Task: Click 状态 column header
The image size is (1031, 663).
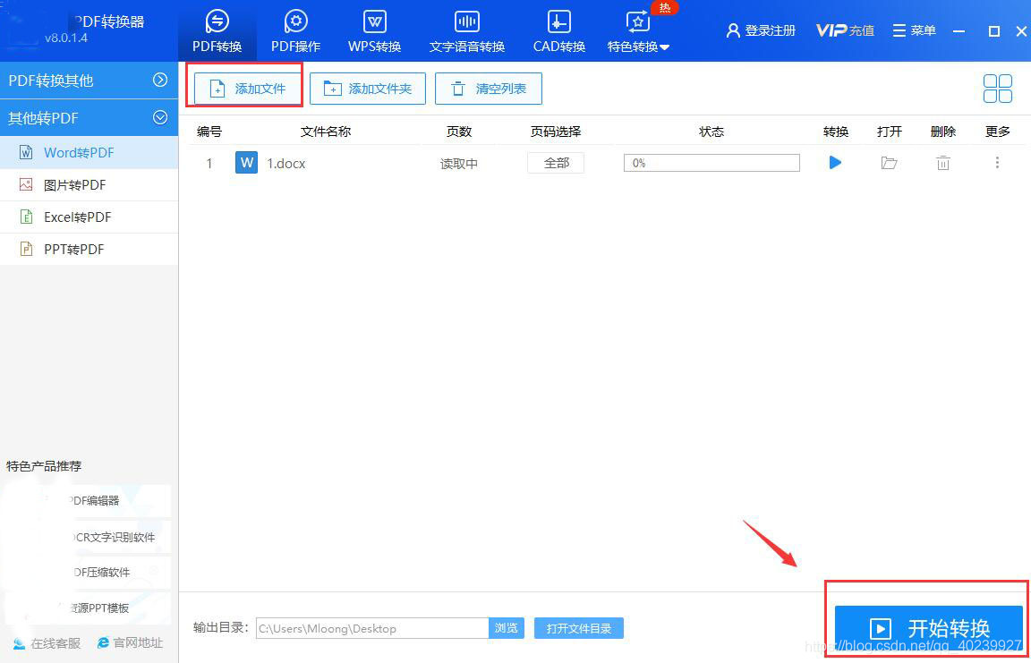Action: coord(711,132)
